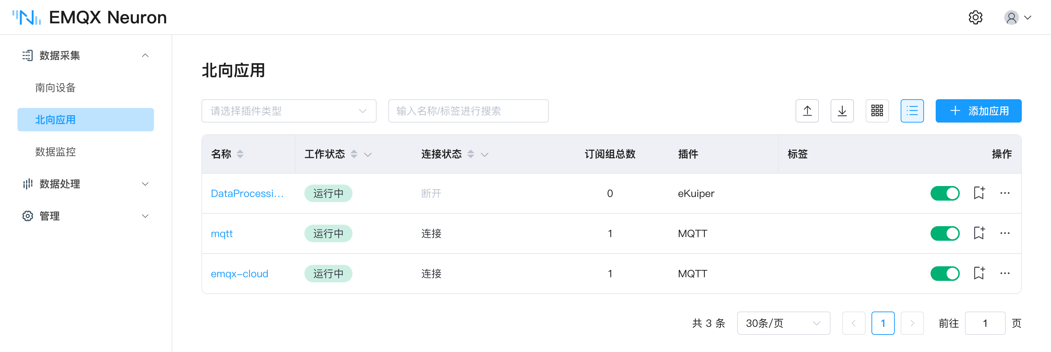Open more actions for emqx-cloud row
1051x352 pixels.
click(x=1005, y=273)
